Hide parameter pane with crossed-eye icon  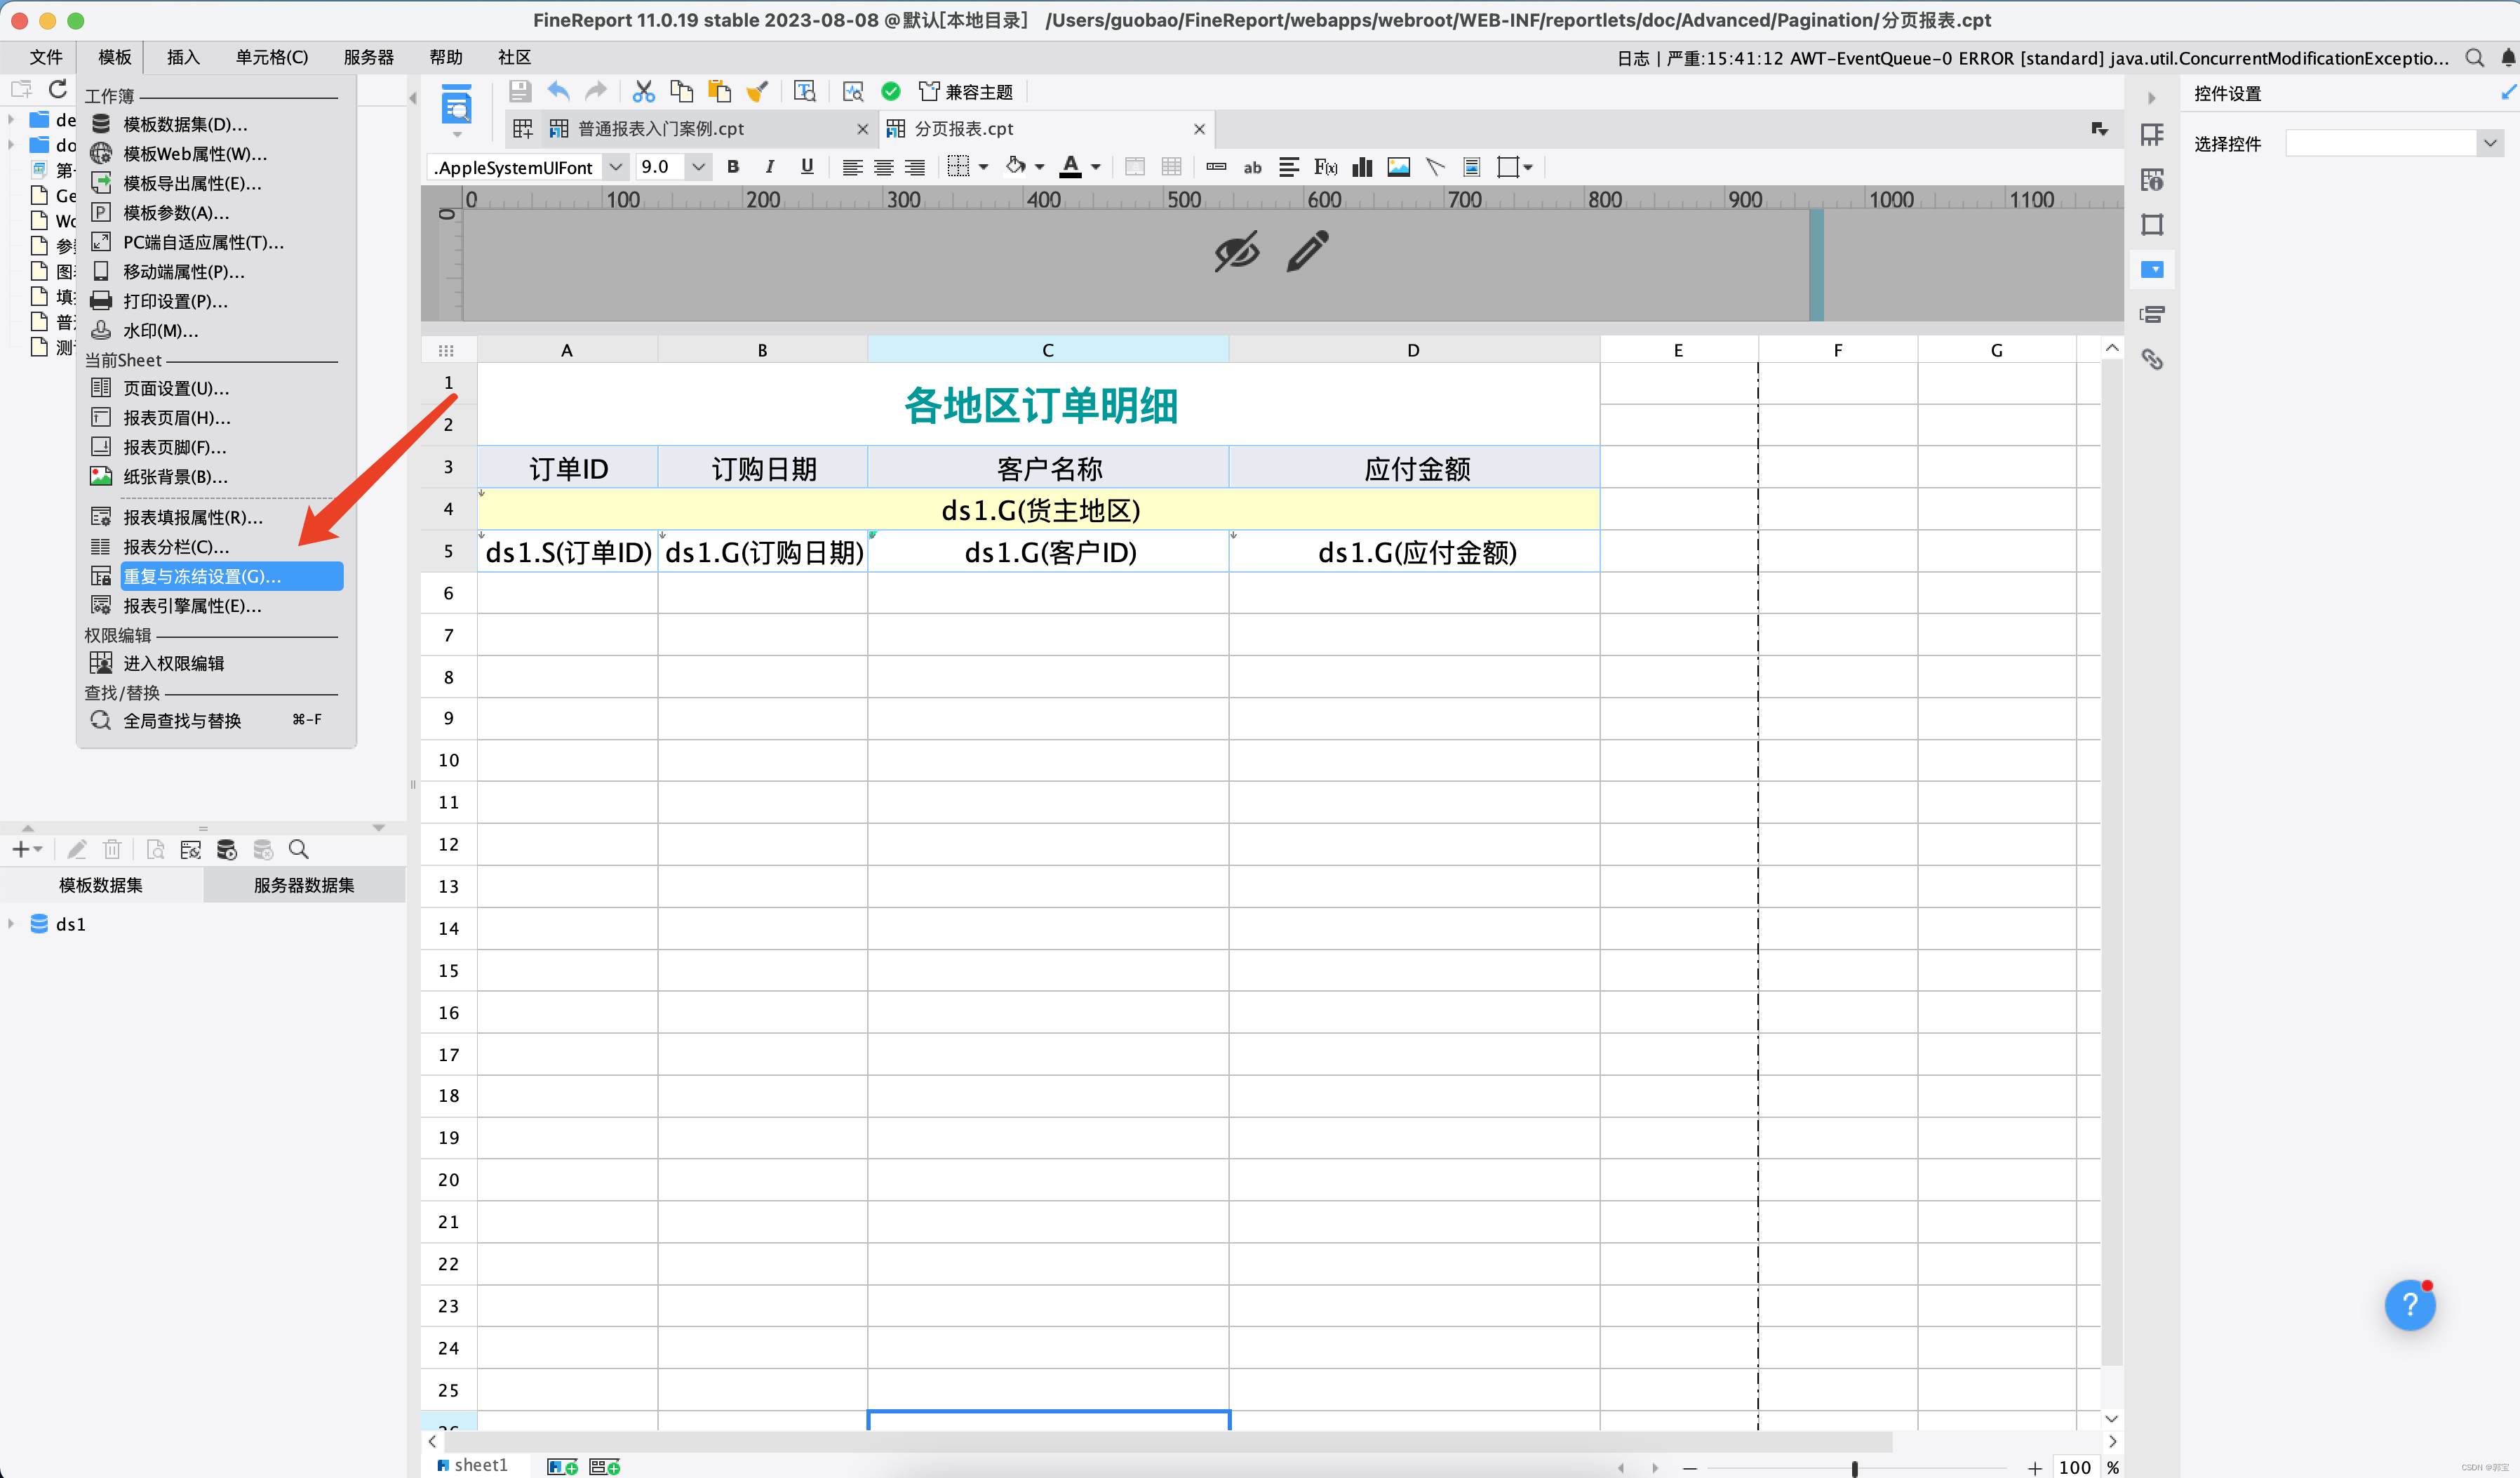pyautogui.click(x=1236, y=251)
